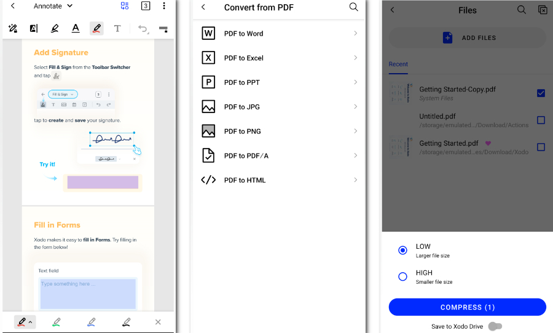The width and height of the screenshot is (553, 333).
Task: Pick the green ink pen preset
Action: pos(57,322)
